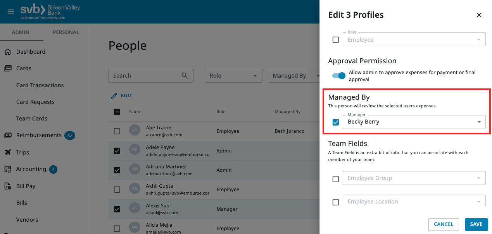Click the Bill Pay document icon

tap(8, 186)
